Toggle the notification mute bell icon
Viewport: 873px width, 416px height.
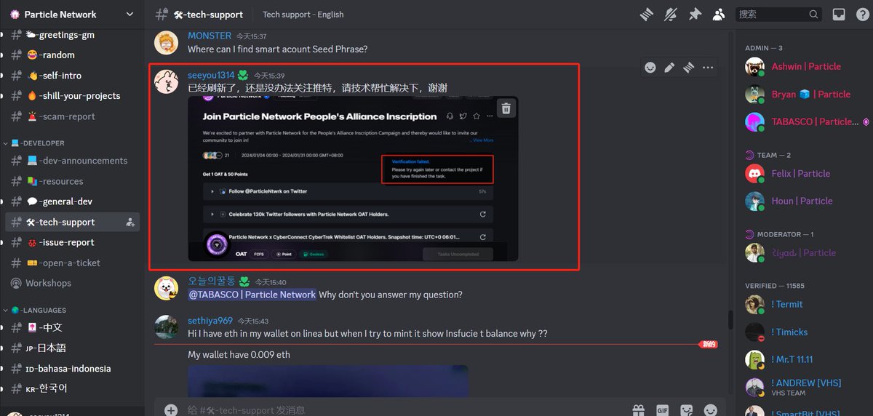(670, 14)
